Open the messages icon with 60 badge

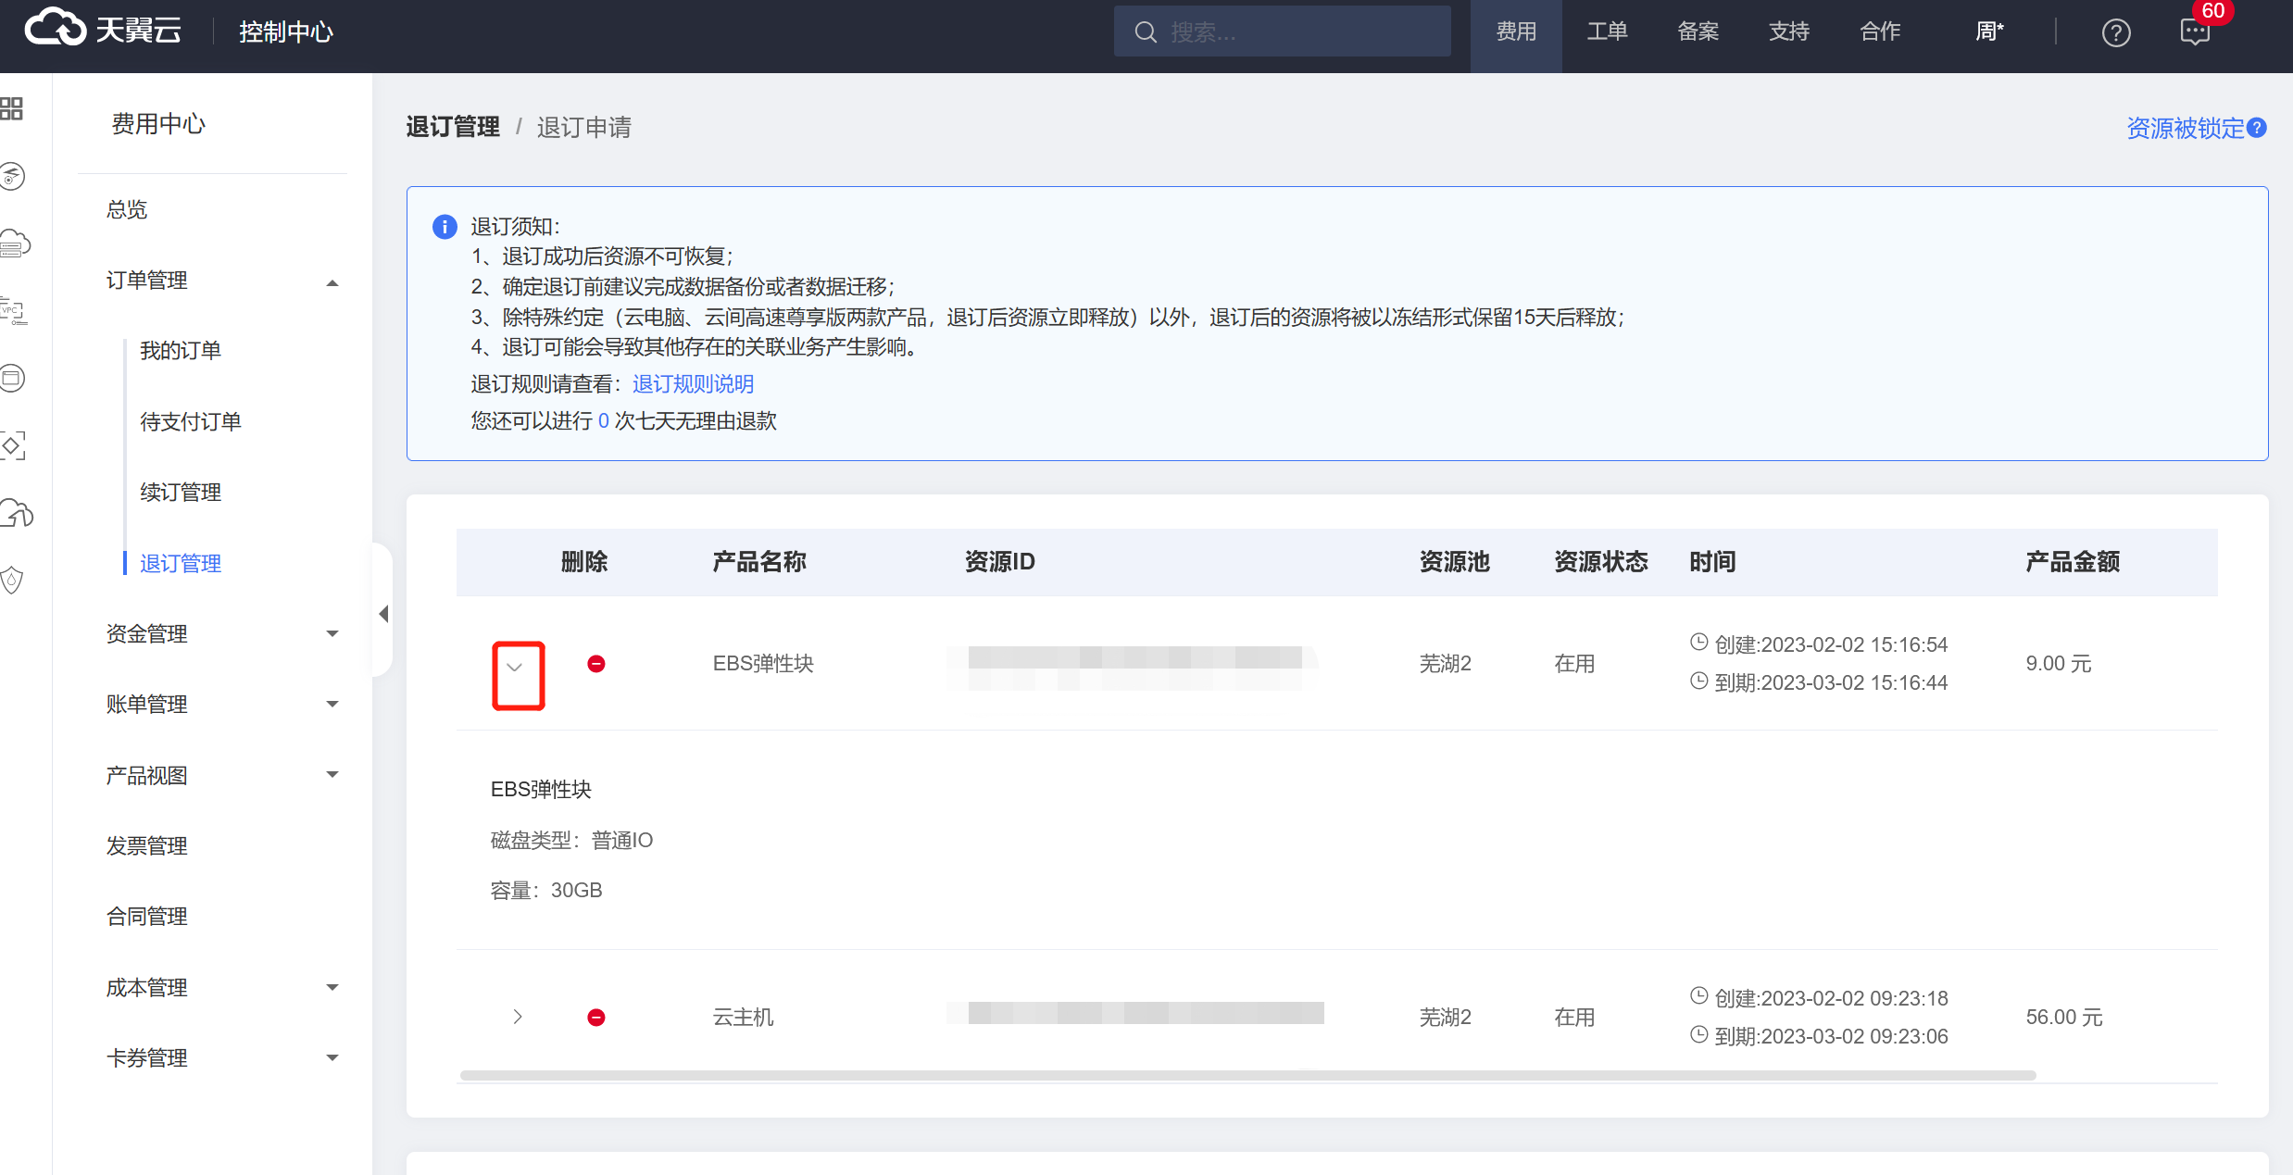click(2195, 32)
